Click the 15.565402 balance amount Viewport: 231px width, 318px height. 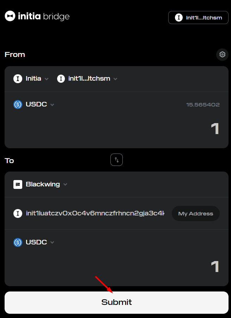[x=203, y=105]
